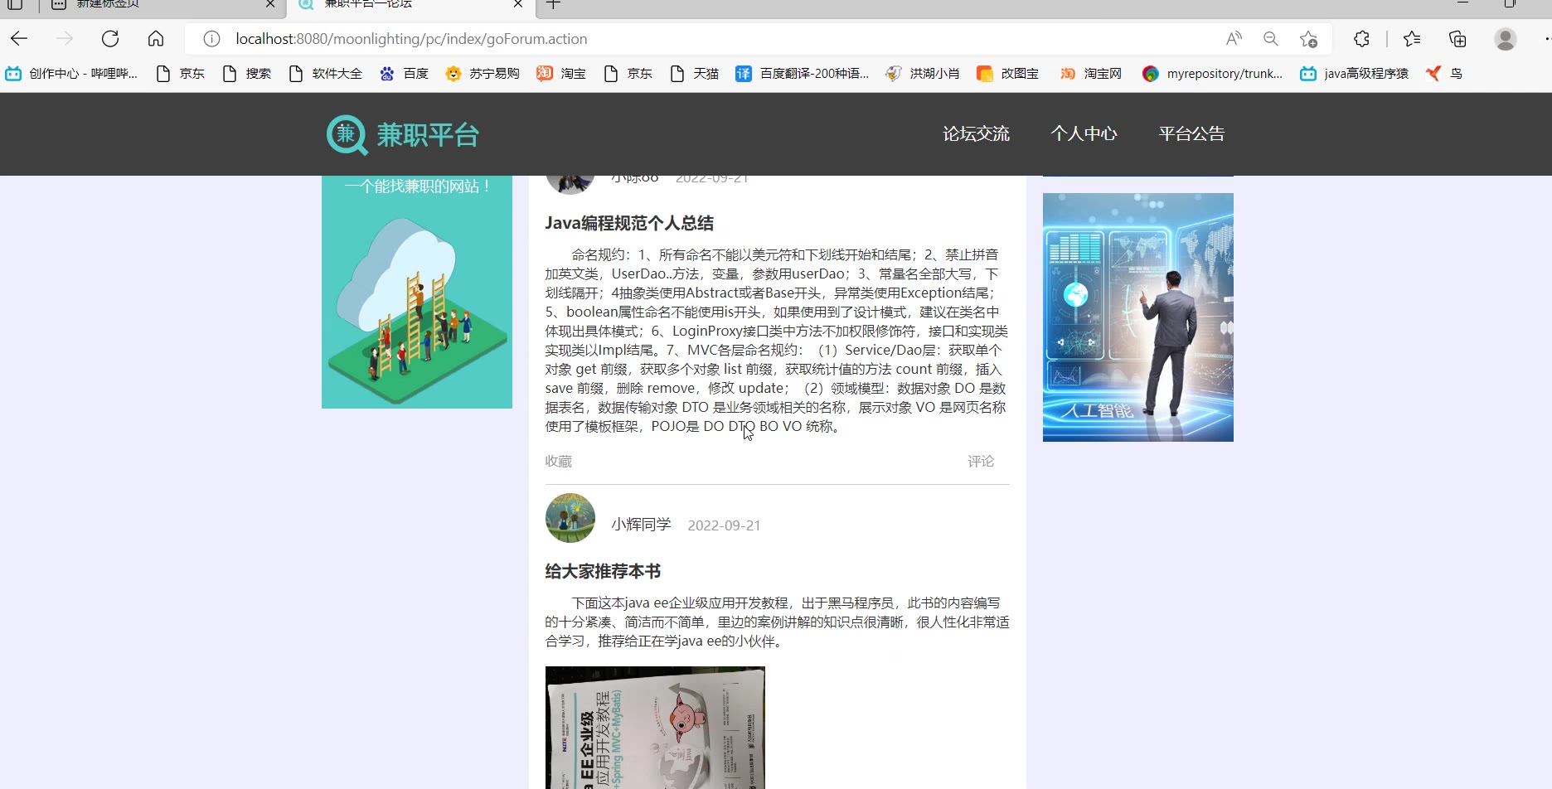Open the 洪湖小肖 bookmark
The image size is (1552, 789).
(923, 74)
